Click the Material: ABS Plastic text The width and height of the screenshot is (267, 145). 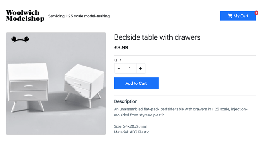[132, 132]
